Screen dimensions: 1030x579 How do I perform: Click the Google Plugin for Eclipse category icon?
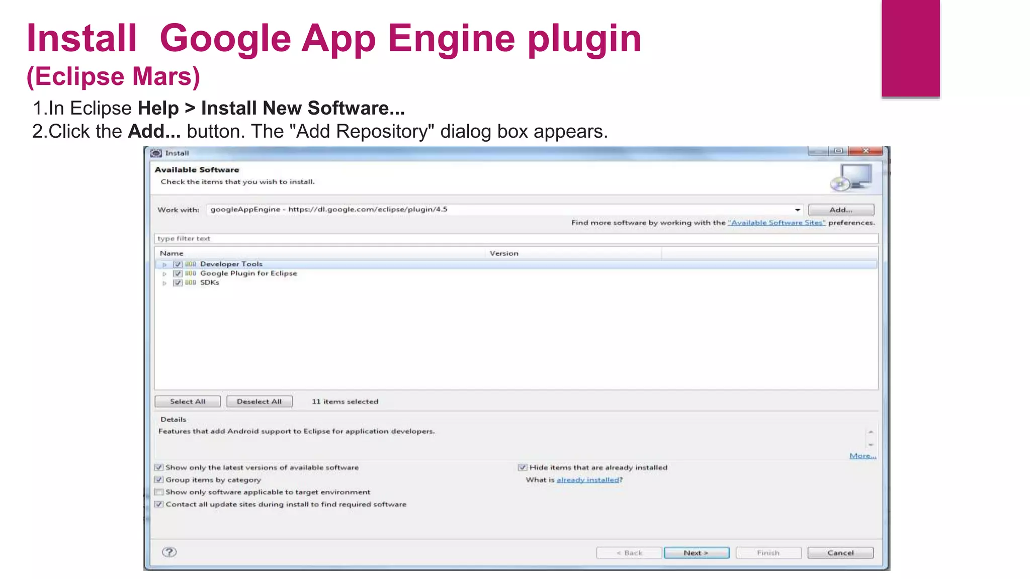click(x=190, y=273)
